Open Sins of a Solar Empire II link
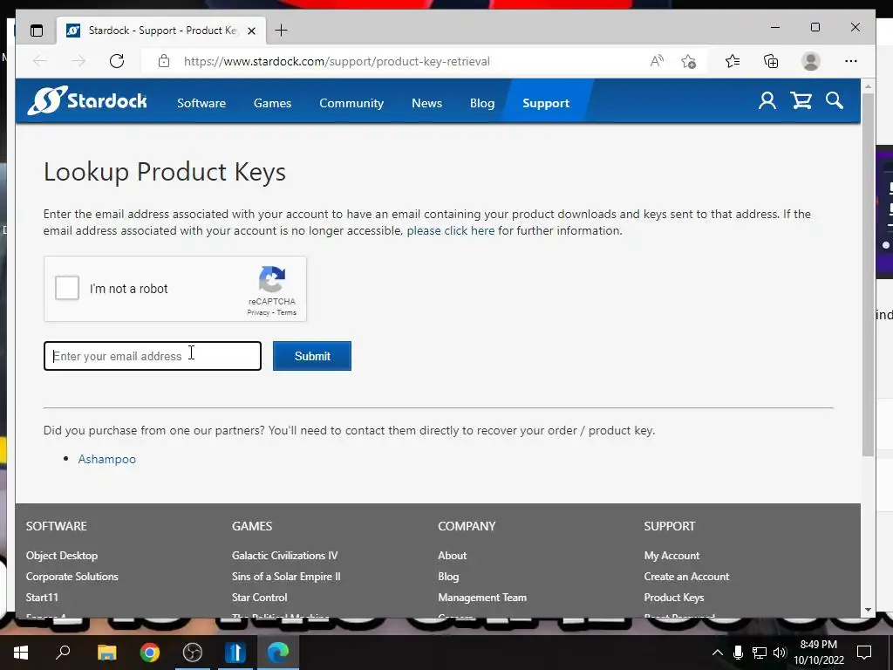Viewport: 893px width, 670px height. point(286,577)
